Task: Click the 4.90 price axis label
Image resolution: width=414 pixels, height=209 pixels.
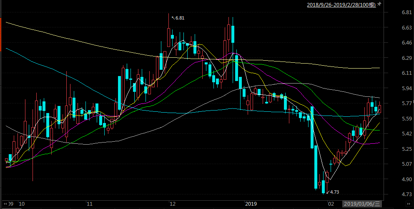Action: (x=406, y=179)
